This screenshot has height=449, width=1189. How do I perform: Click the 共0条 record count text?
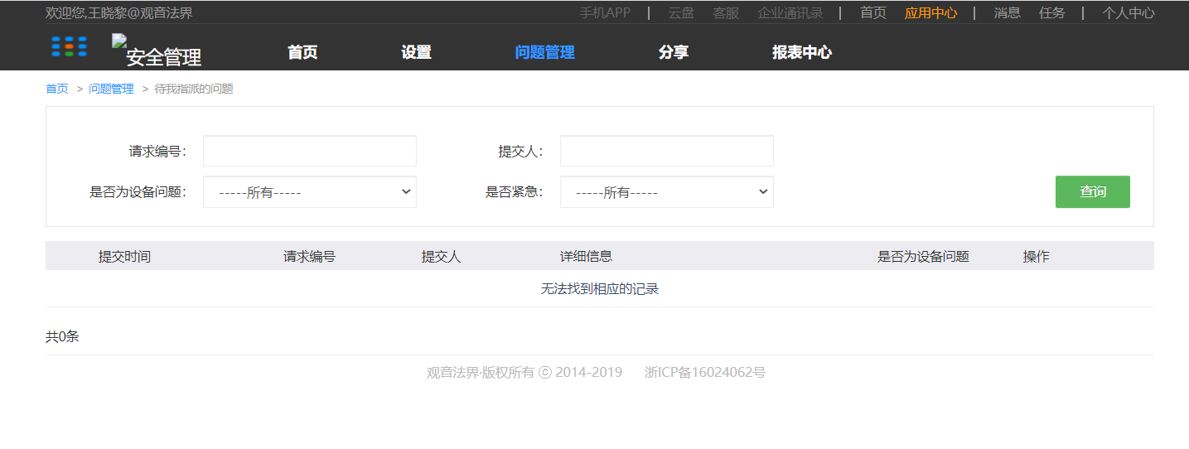[62, 337]
